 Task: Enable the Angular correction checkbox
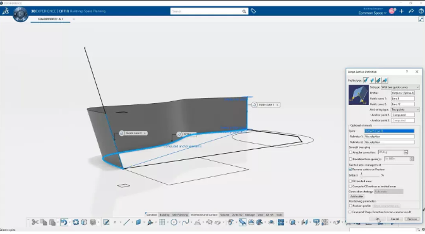point(350,152)
